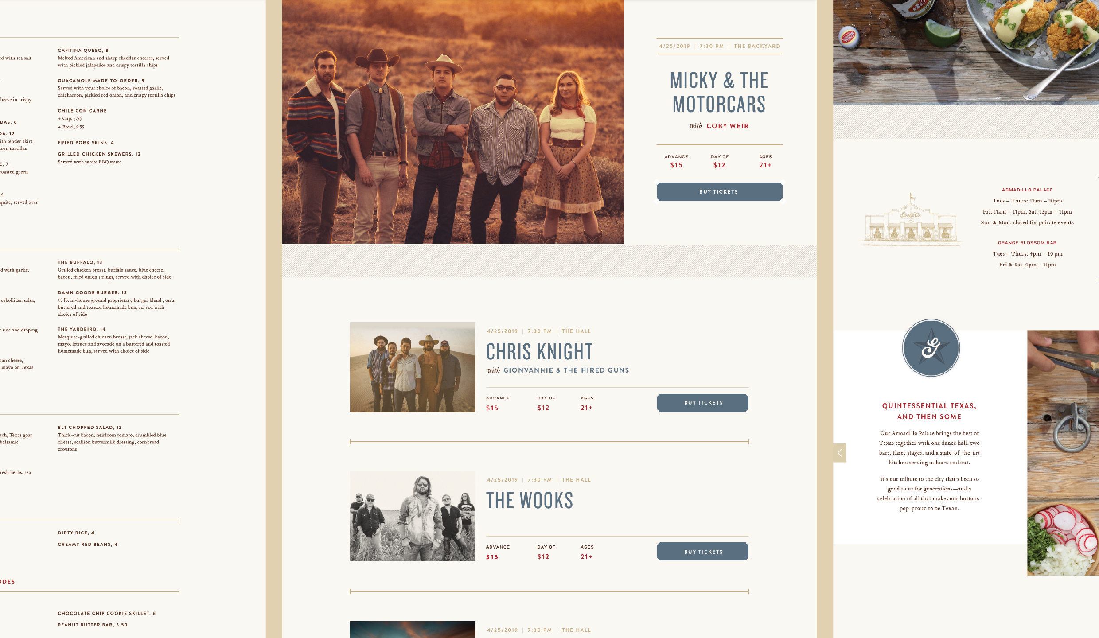Click the Armadillo Palace building illustration
1099x638 pixels.
click(x=910, y=219)
